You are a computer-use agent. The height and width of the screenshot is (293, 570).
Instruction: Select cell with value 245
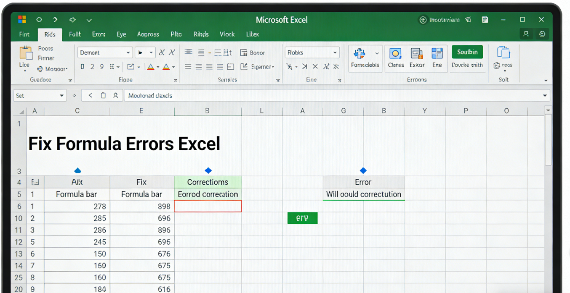click(77, 242)
